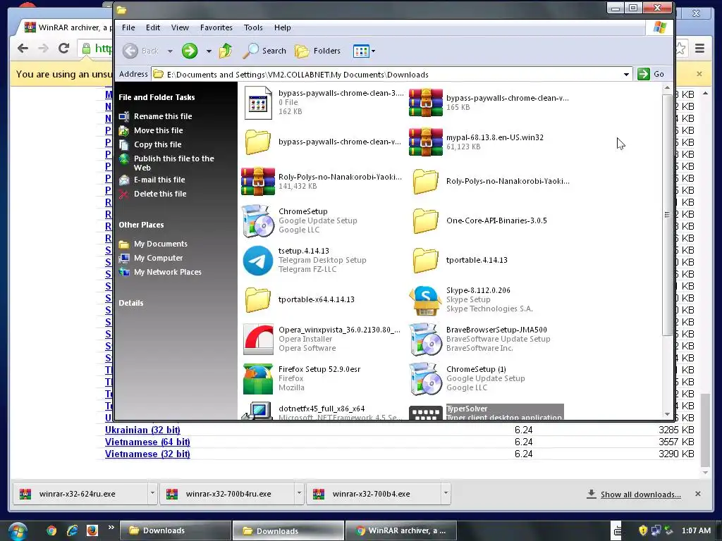Click the Go button
Screen dimensions: 722x541
(x=651, y=74)
